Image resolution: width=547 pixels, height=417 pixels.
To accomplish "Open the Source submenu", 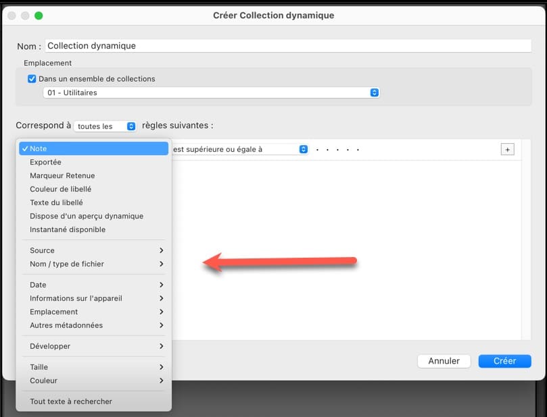I will tap(93, 250).
